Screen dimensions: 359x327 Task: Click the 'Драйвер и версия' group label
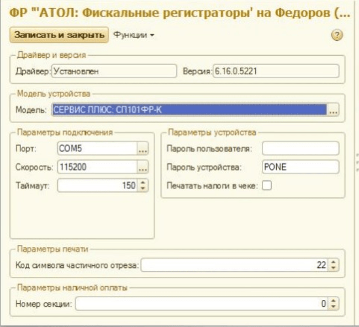51,55
